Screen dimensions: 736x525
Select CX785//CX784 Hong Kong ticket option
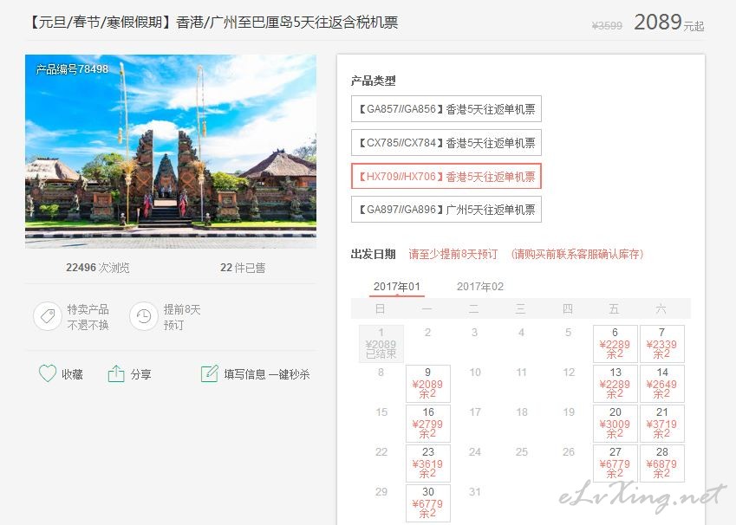click(446, 143)
